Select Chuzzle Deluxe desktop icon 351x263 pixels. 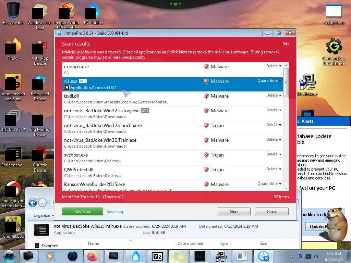[x=40, y=159]
